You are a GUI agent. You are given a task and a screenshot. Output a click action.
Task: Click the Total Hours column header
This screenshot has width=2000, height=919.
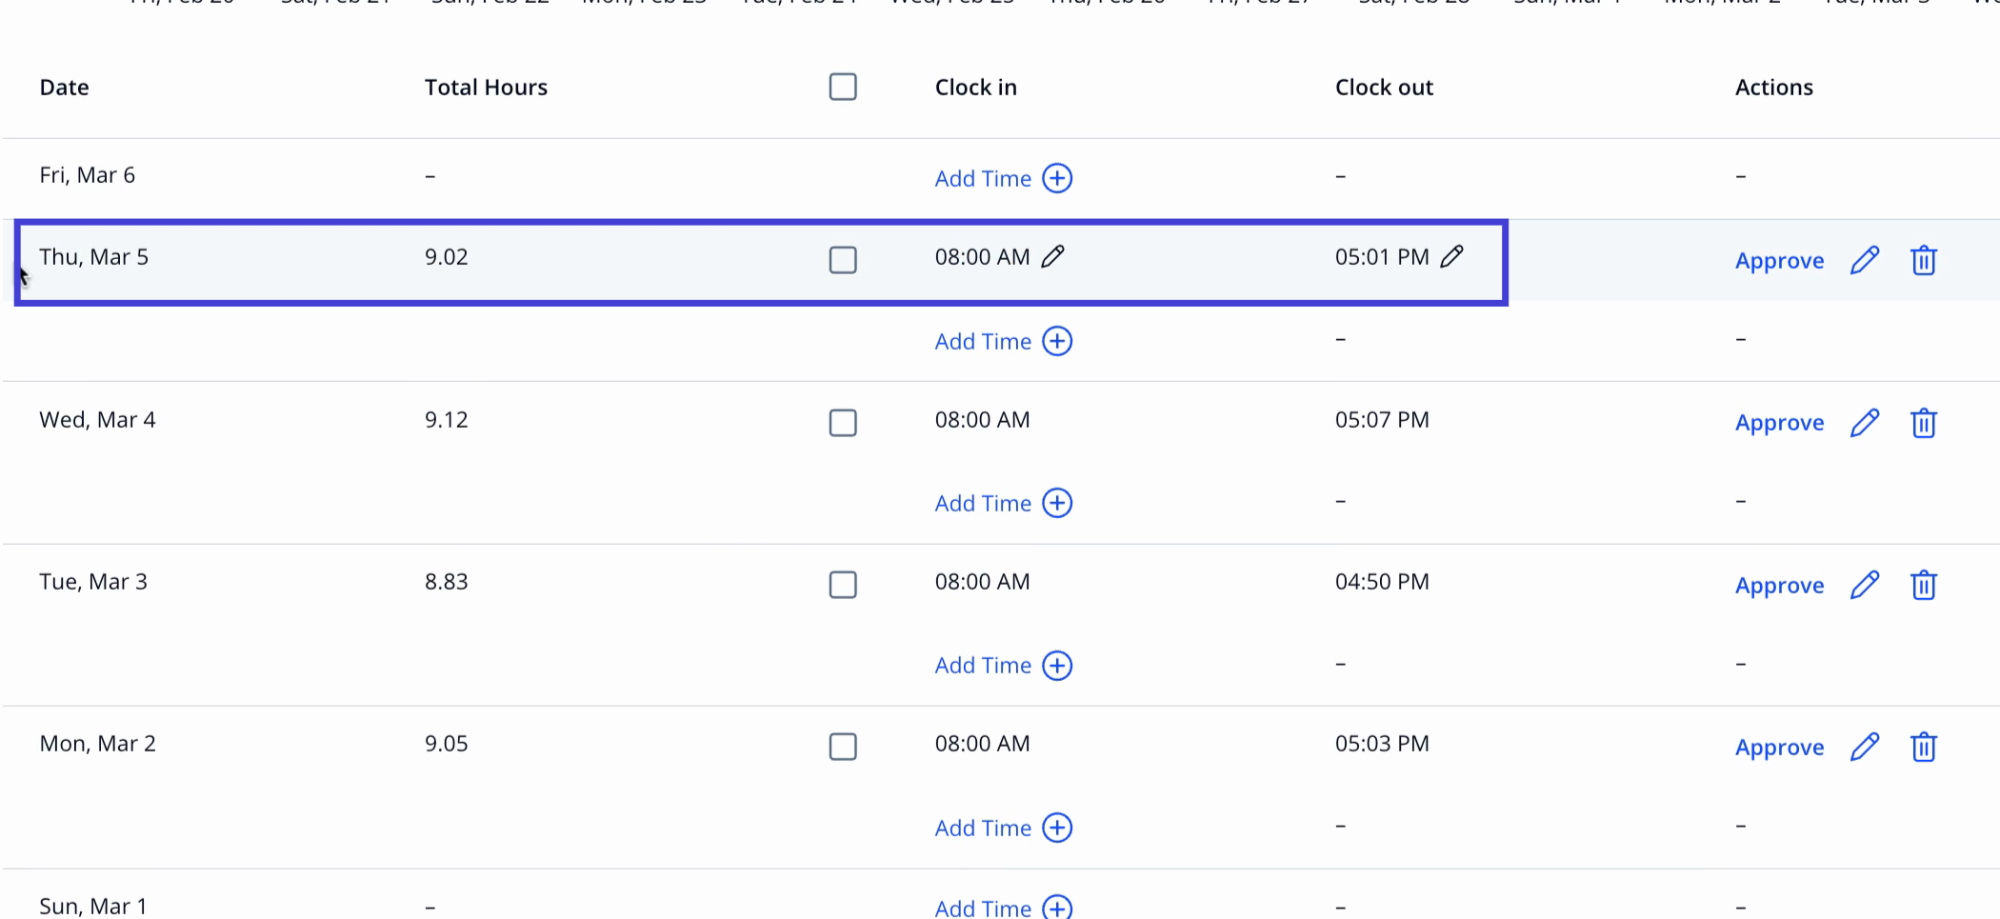tap(486, 88)
